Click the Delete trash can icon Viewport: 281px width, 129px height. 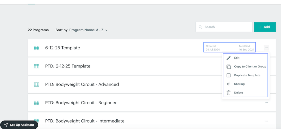pyautogui.click(x=229, y=93)
